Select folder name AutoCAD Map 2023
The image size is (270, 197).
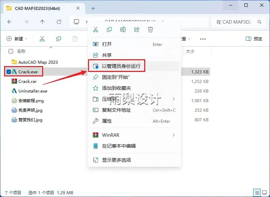(38, 62)
